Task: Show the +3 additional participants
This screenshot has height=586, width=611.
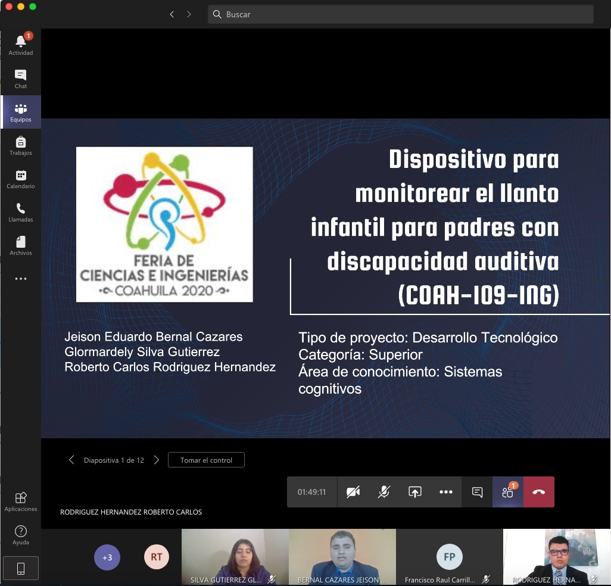Action: point(107,558)
